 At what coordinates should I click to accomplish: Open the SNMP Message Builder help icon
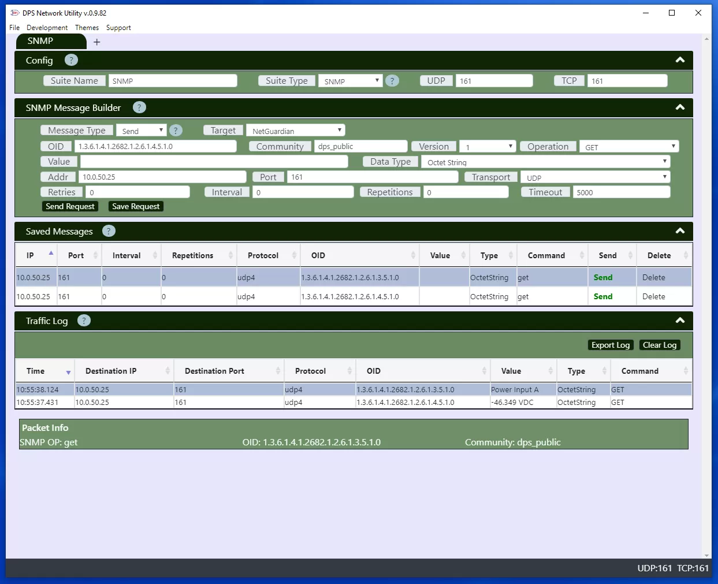coord(139,107)
